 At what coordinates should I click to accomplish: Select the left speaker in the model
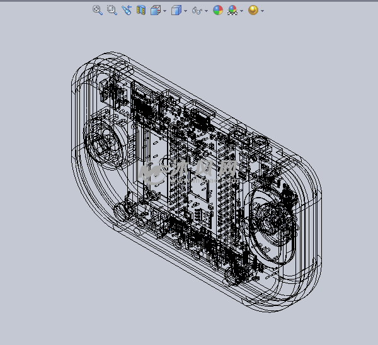(x=106, y=142)
